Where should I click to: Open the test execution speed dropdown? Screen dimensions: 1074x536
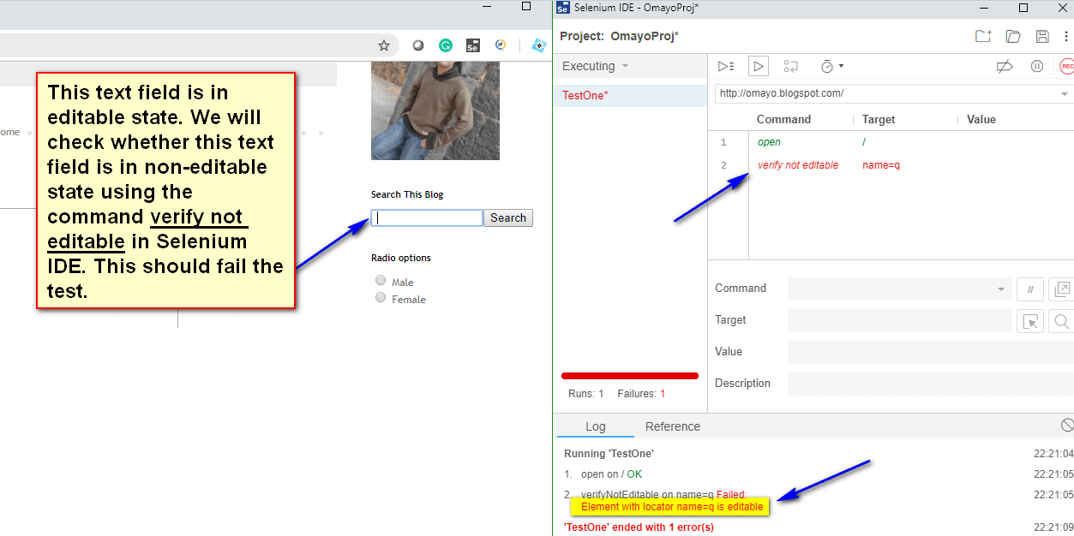point(830,66)
